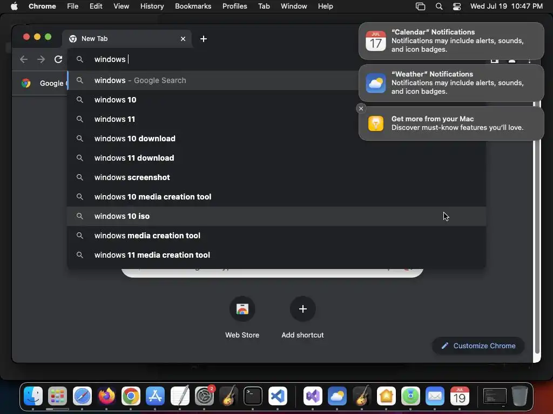Open the History menu
Screen dimensions: 553x414
[152, 6]
